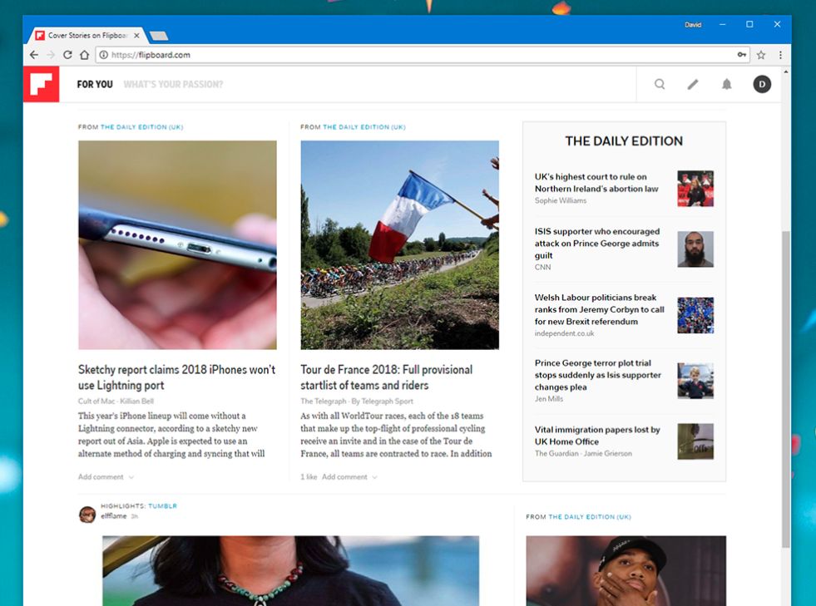Viewport: 816px width, 606px height.
Task: Click THE DAILY EDITION sidebar heading
Action: 624,141
